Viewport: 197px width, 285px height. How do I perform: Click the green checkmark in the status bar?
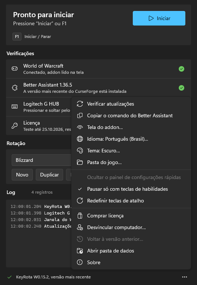pyautogui.click(x=9, y=277)
